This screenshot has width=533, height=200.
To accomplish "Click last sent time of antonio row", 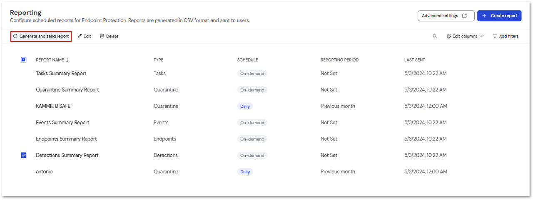I will coord(426,172).
